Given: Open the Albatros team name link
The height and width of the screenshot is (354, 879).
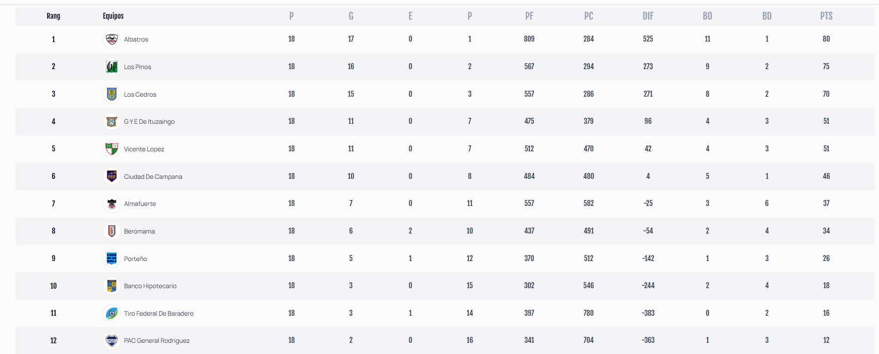Looking at the screenshot, I should (x=136, y=39).
